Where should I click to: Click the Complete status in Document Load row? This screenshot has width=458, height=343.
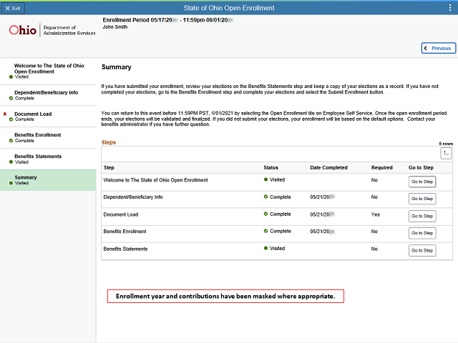tap(277, 214)
